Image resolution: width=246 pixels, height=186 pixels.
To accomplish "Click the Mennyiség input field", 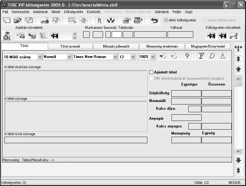I will pyautogui.click(x=186, y=140).
